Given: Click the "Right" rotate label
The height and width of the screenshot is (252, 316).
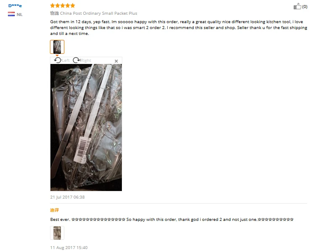Looking at the screenshot, I should [86, 60].
